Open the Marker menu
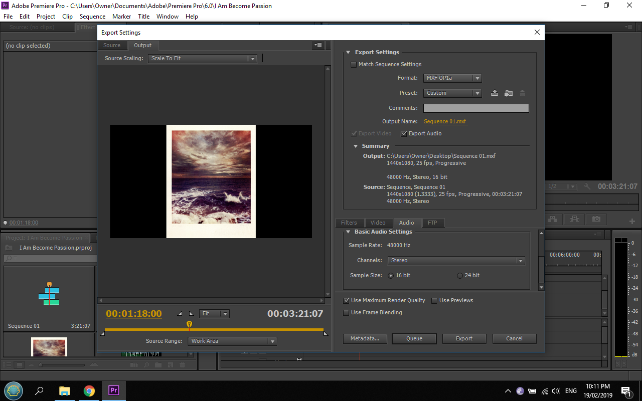The image size is (642, 401). coord(121,17)
